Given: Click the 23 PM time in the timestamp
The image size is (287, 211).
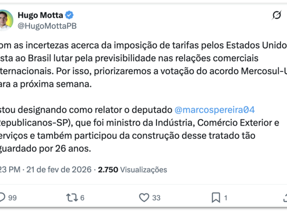Looking at the screenshot, I should (x=10, y=170).
